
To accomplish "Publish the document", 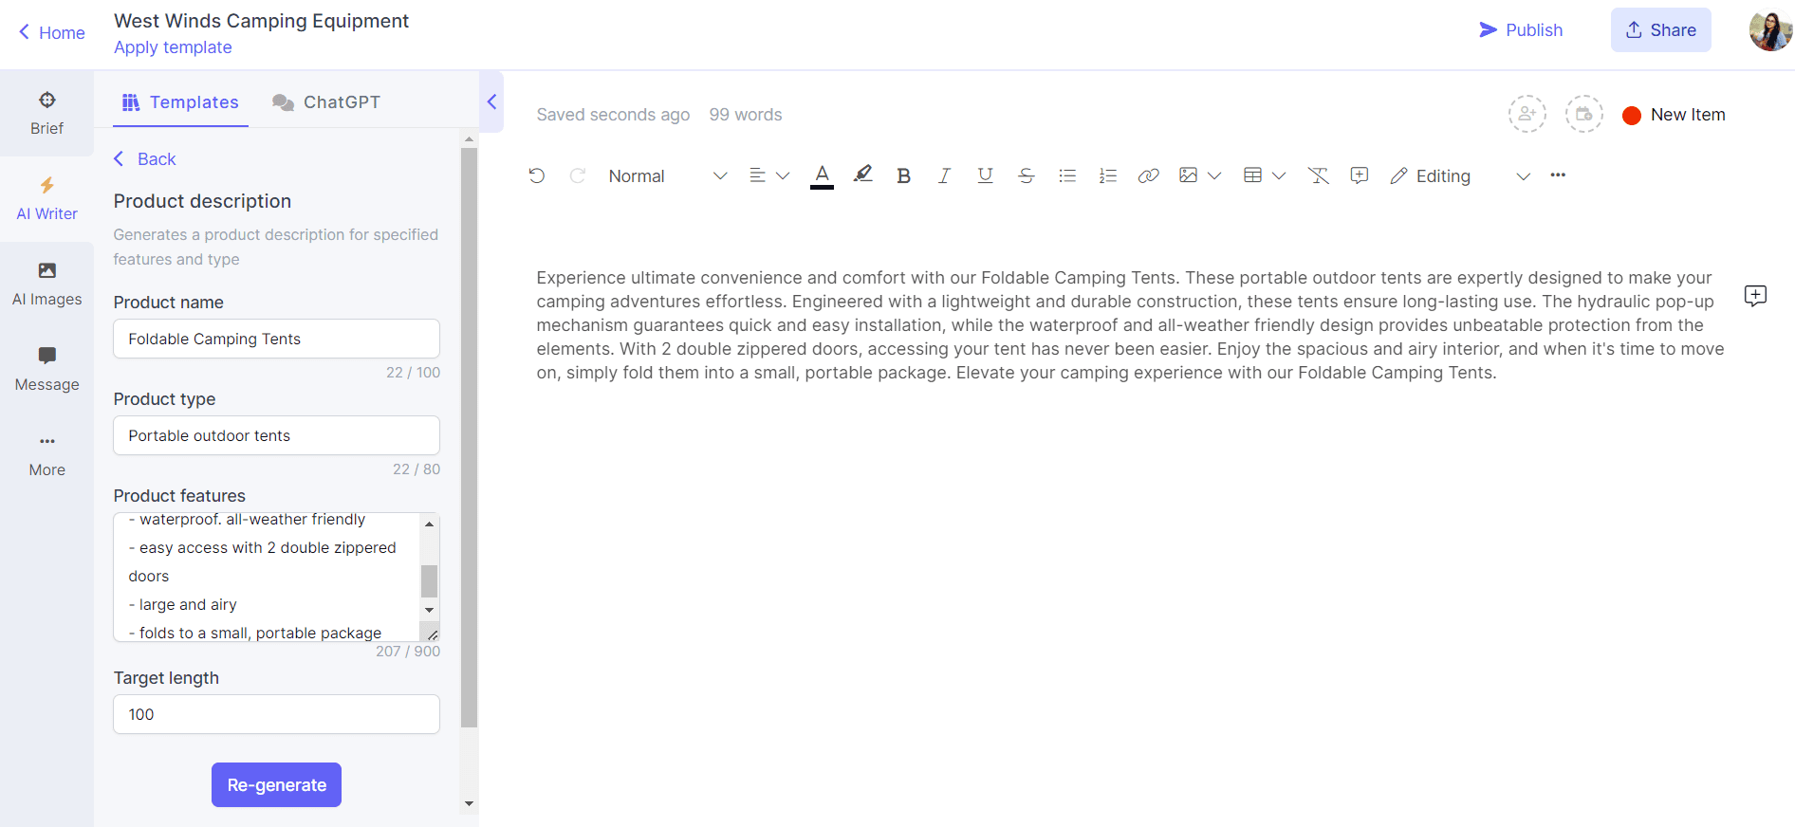I will click(x=1521, y=29).
